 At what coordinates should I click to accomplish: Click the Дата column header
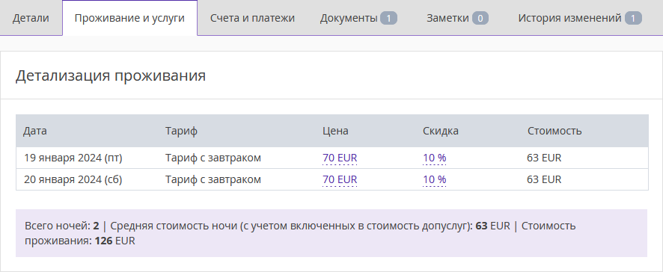35,131
